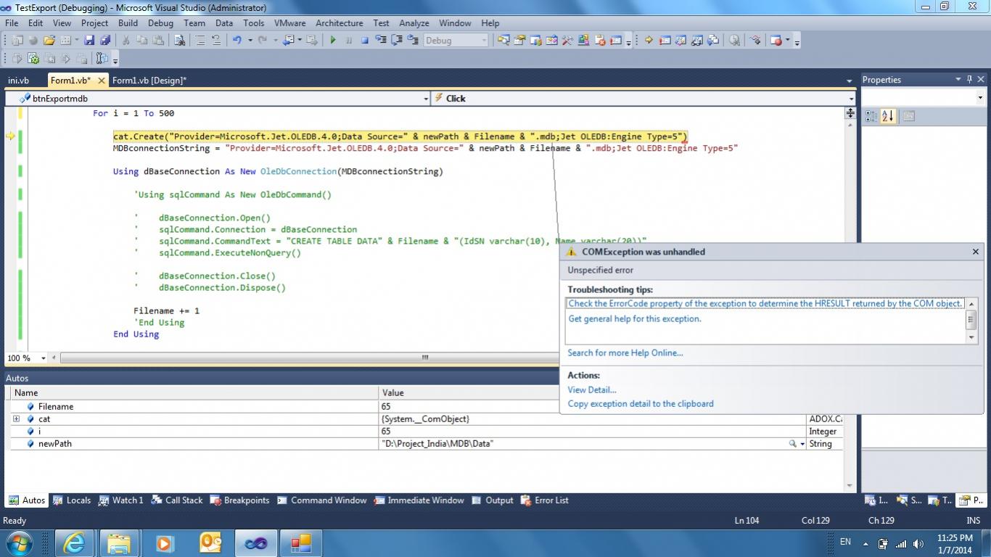The image size is (991, 557).
Task: Click the Save All icon
Action: [x=105, y=41]
